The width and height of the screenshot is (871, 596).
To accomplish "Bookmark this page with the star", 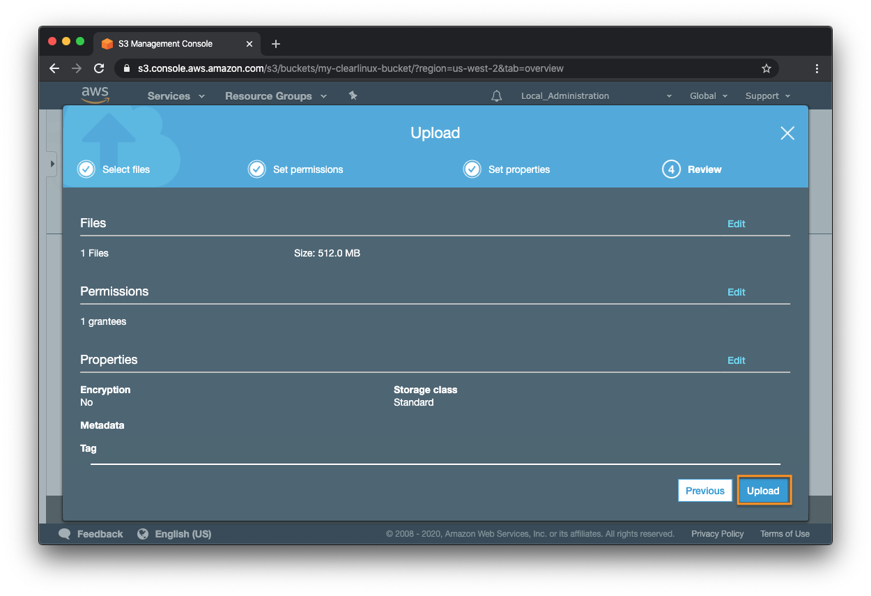I will click(766, 68).
